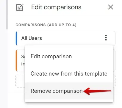Click the Edit comparisons chart icon

pyautogui.click(x=20, y=7)
